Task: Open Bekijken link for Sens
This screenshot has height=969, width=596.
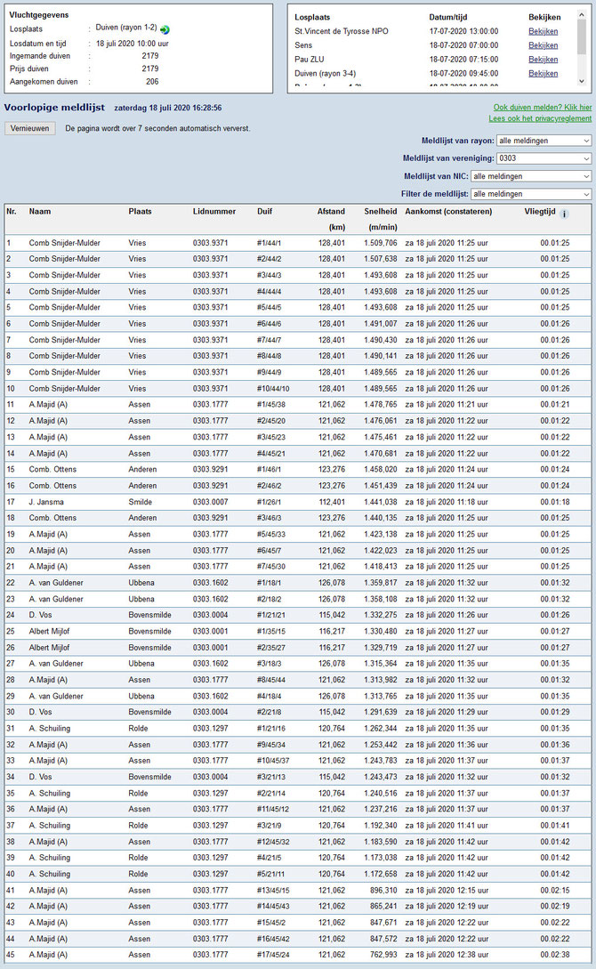Action: tap(543, 45)
